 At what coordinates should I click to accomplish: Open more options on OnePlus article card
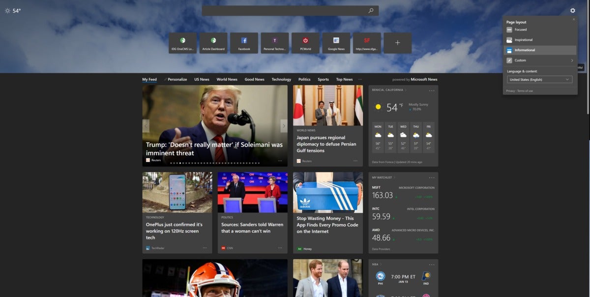tap(205, 248)
